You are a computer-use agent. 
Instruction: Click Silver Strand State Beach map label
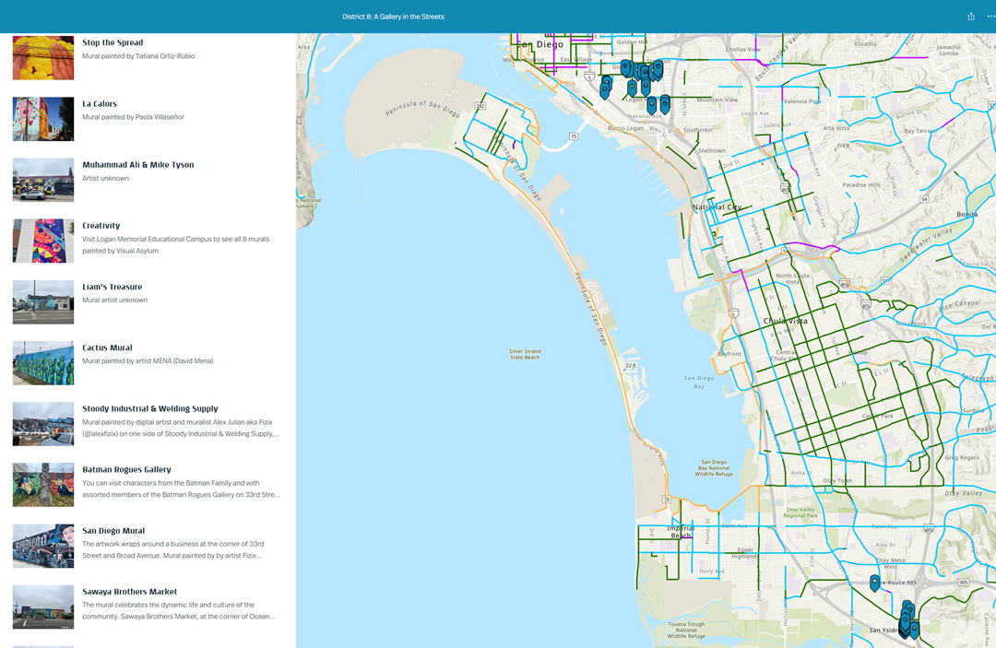coord(526,354)
